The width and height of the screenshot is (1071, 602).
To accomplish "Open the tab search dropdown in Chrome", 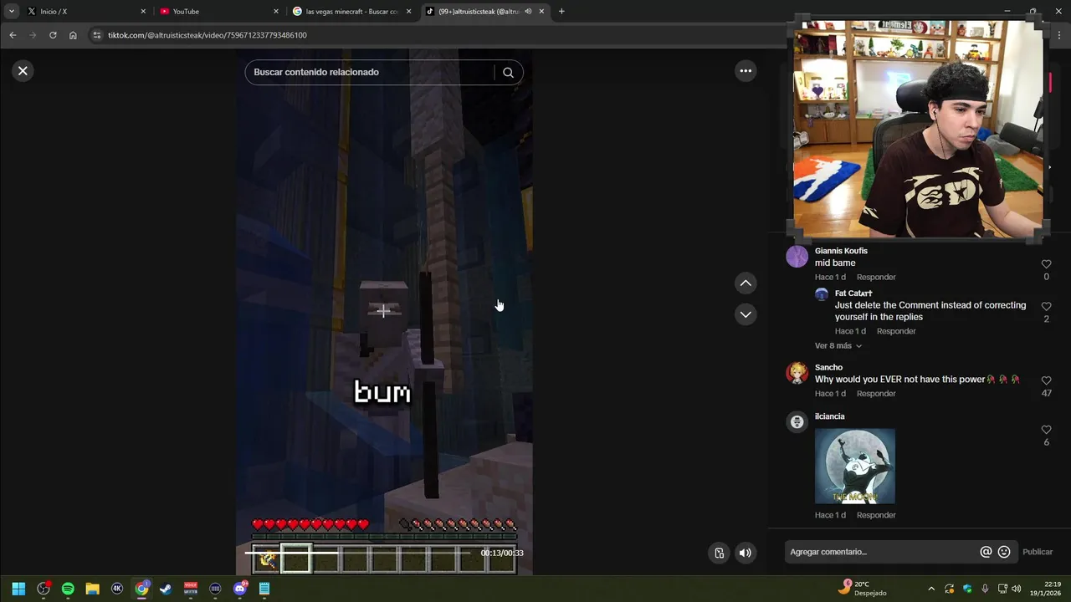I will pyautogui.click(x=11, y=12).
